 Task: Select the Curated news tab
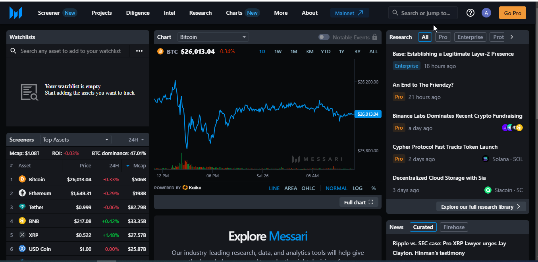pos(423,227)
